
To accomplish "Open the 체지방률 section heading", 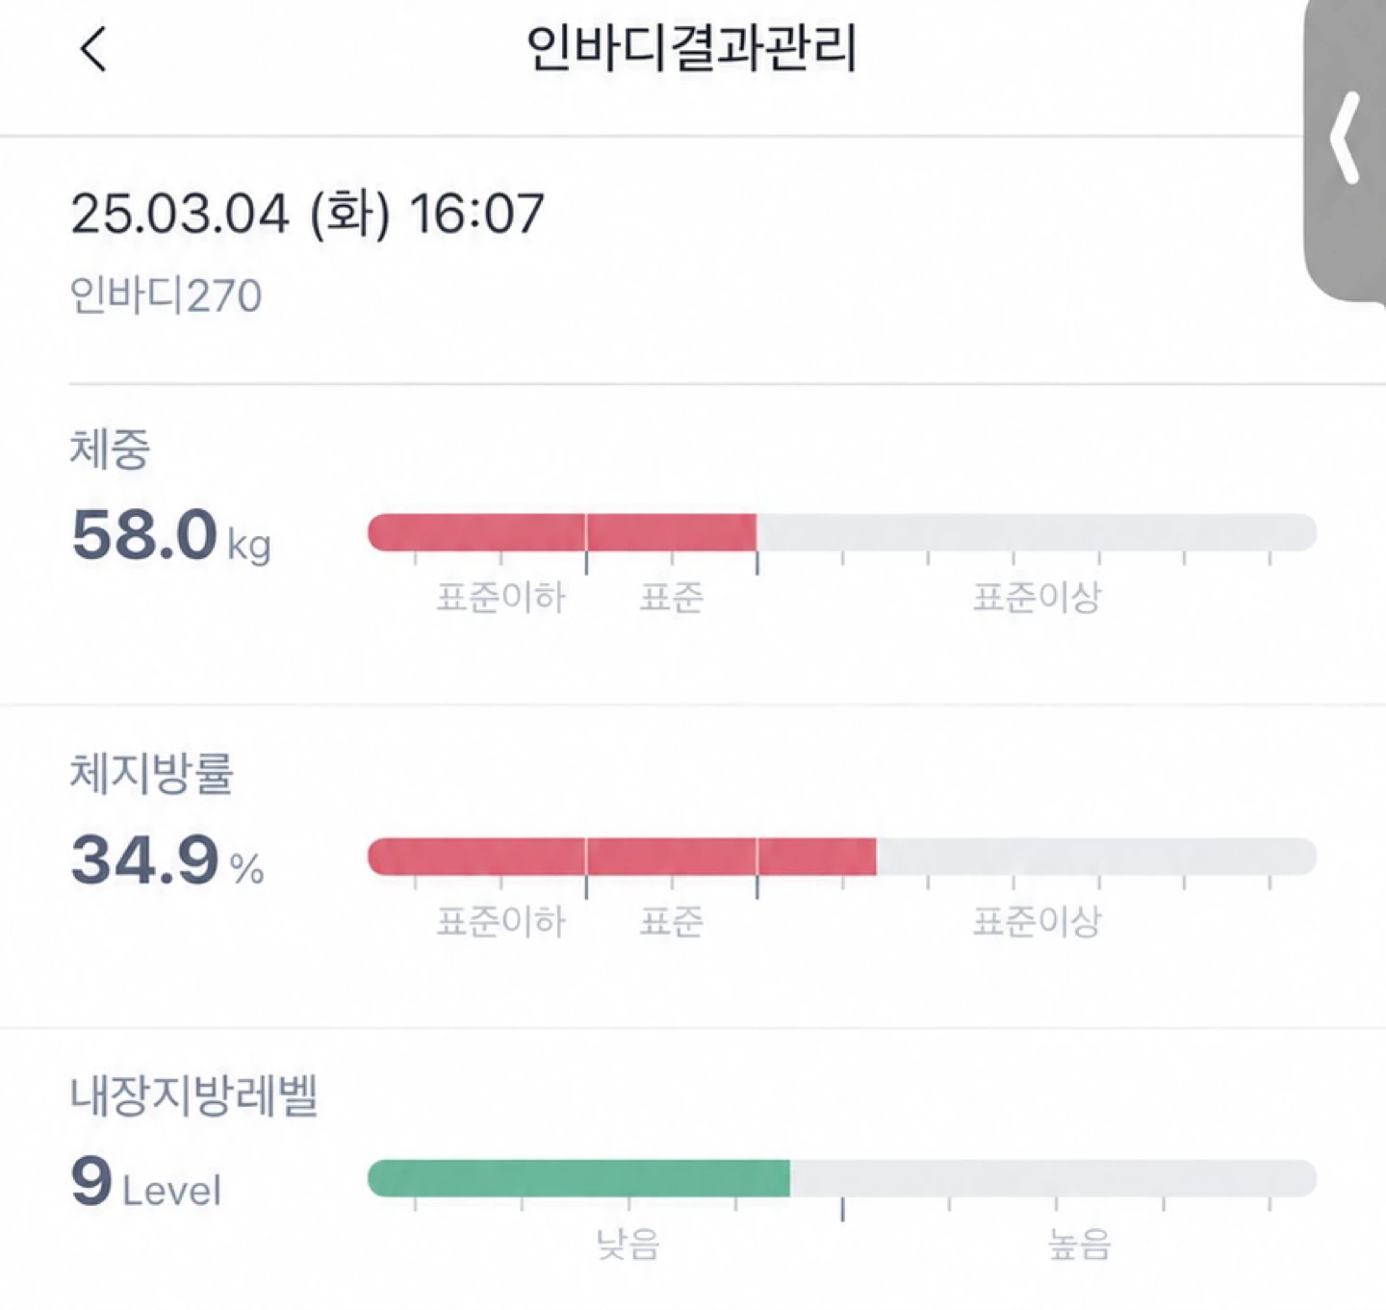I will [x=151, y=774].
